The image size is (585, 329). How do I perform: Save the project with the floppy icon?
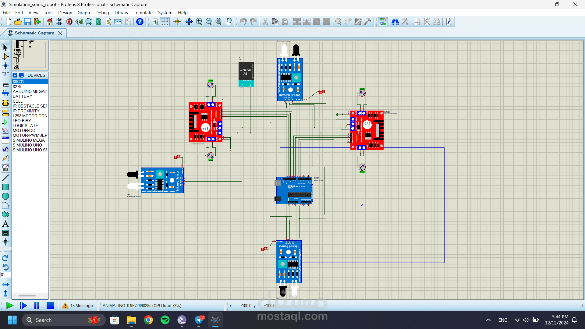coord(28,22)
